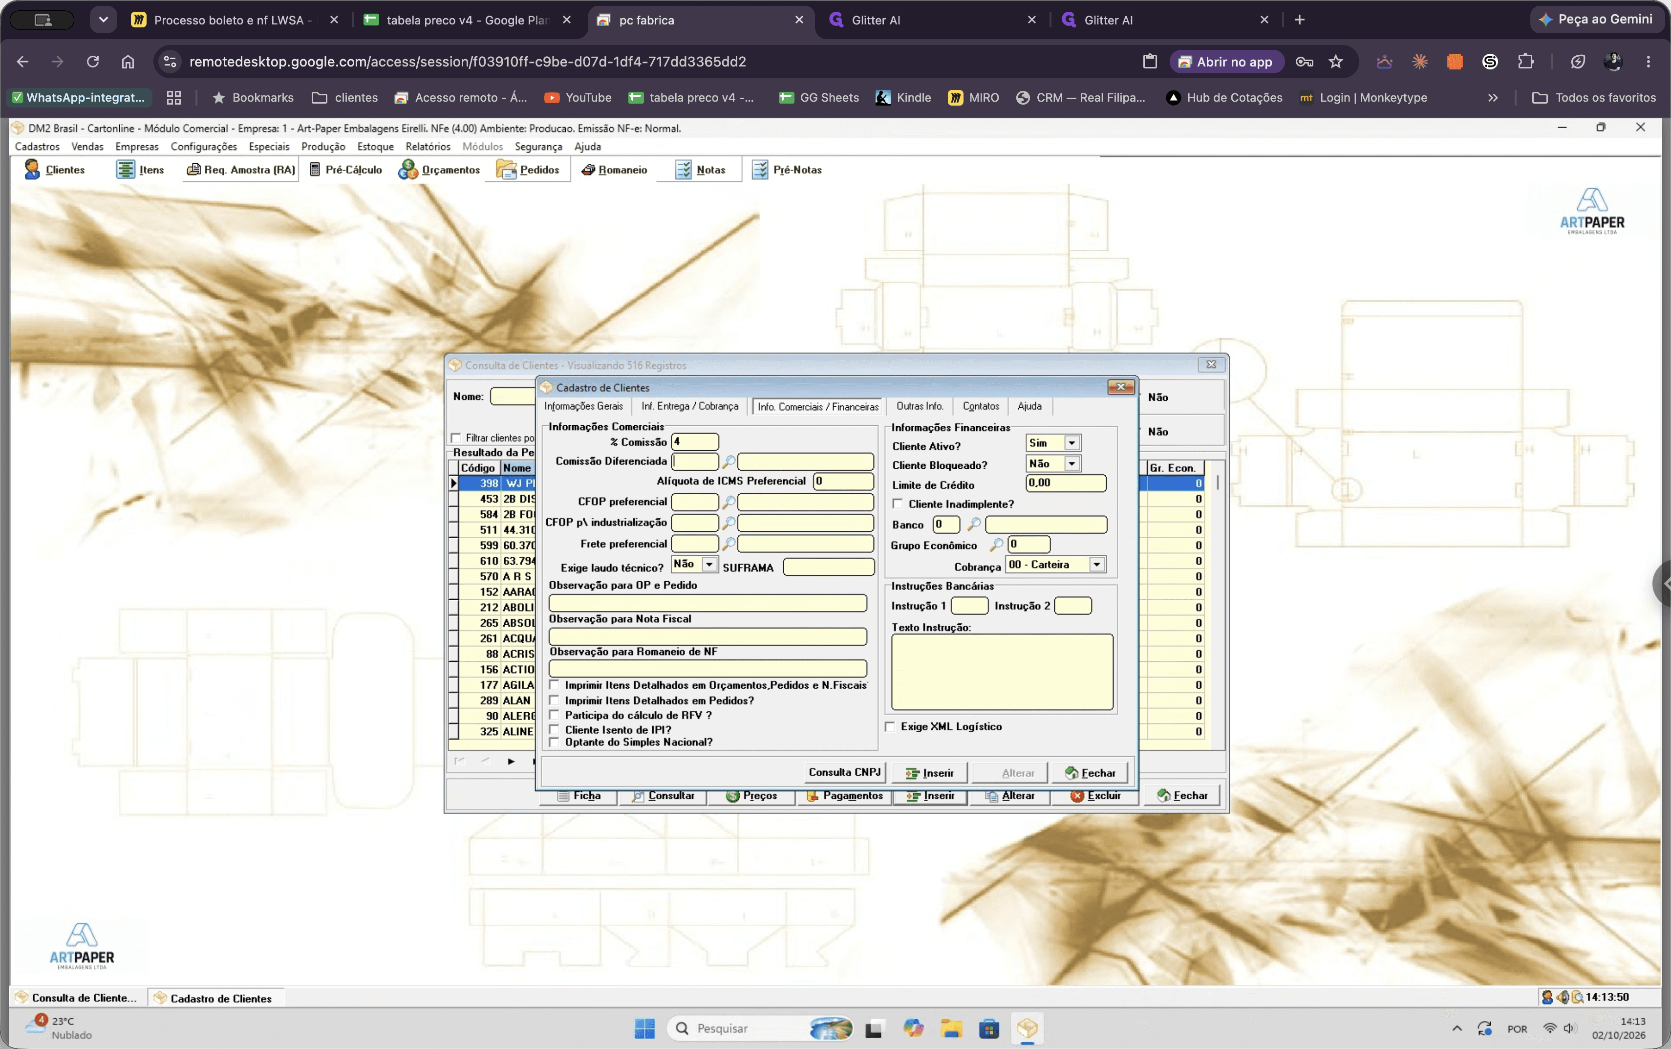This screenshot has height=1049, width=1671.
Task: Open Cobrança 00 - Carteira dropdown
Action: coord(1097,565)
